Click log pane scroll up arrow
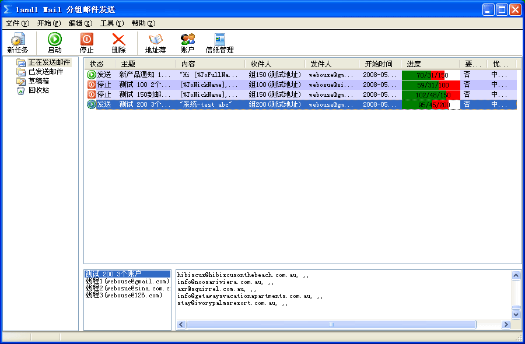This screenshot has height=344, width=525. pos(516,275)
